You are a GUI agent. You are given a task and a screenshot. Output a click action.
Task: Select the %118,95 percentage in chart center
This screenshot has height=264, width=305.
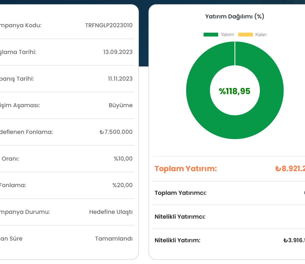point(234,91)
